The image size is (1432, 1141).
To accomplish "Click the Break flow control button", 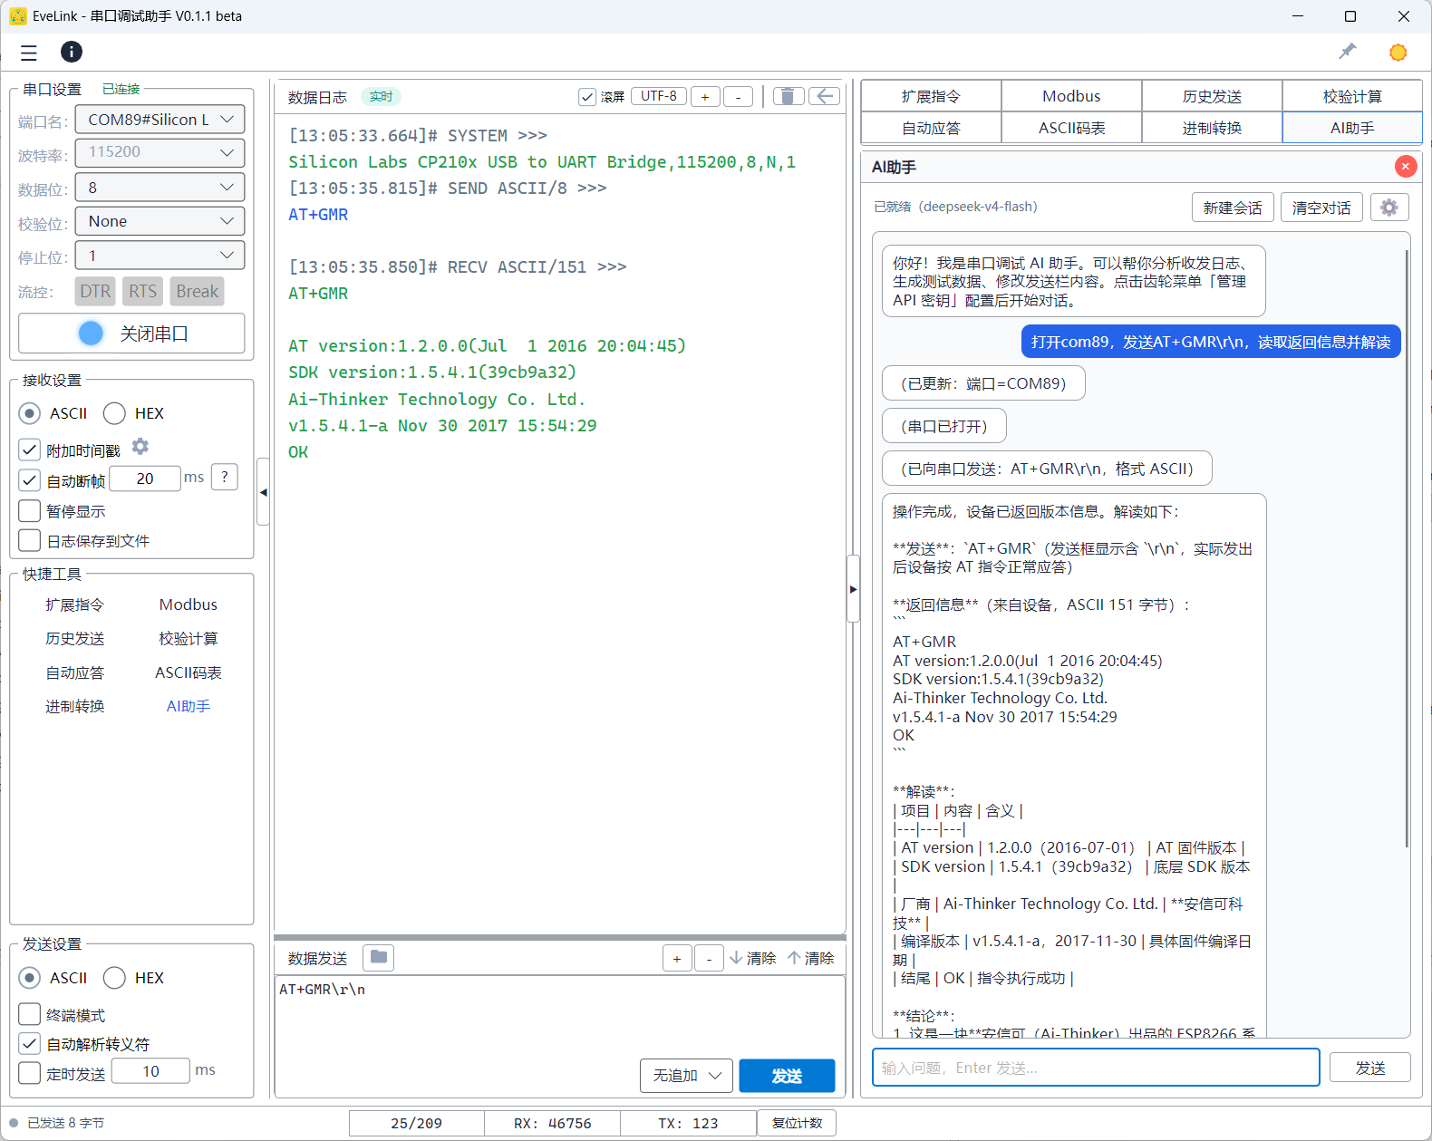I will (x=198, y=292).
